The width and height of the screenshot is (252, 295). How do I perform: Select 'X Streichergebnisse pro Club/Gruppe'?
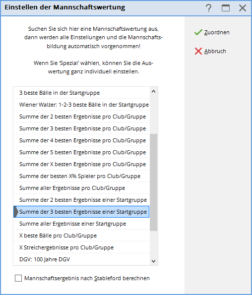pyautogui.click(x=81, y=247)
